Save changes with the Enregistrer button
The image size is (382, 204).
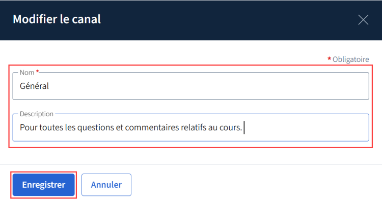pyautogui.click(x=44, y=185)
